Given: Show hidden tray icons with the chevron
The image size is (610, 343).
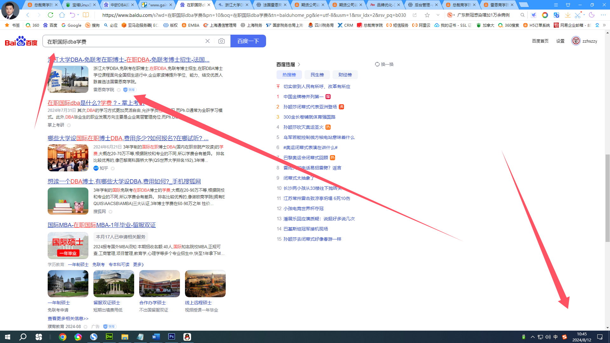Looking at the screenshot, I should (533, 336).
